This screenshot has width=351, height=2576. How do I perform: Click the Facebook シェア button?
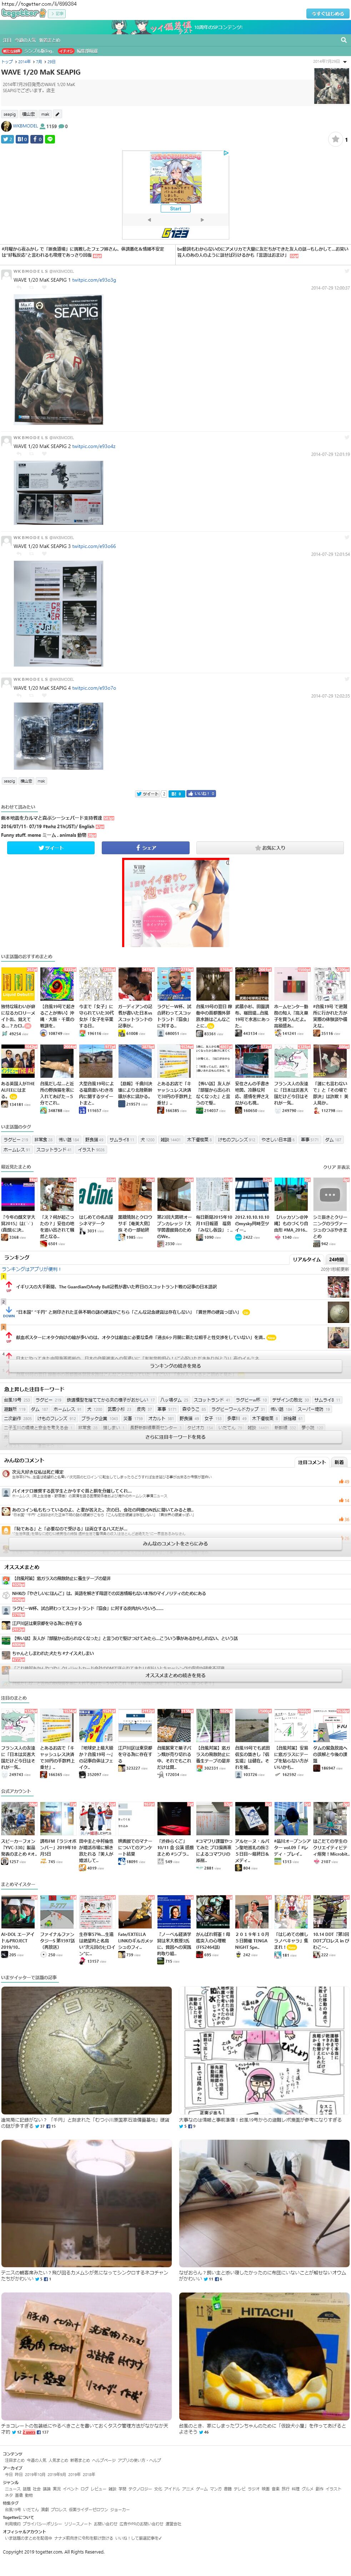(x=146, y=847)
